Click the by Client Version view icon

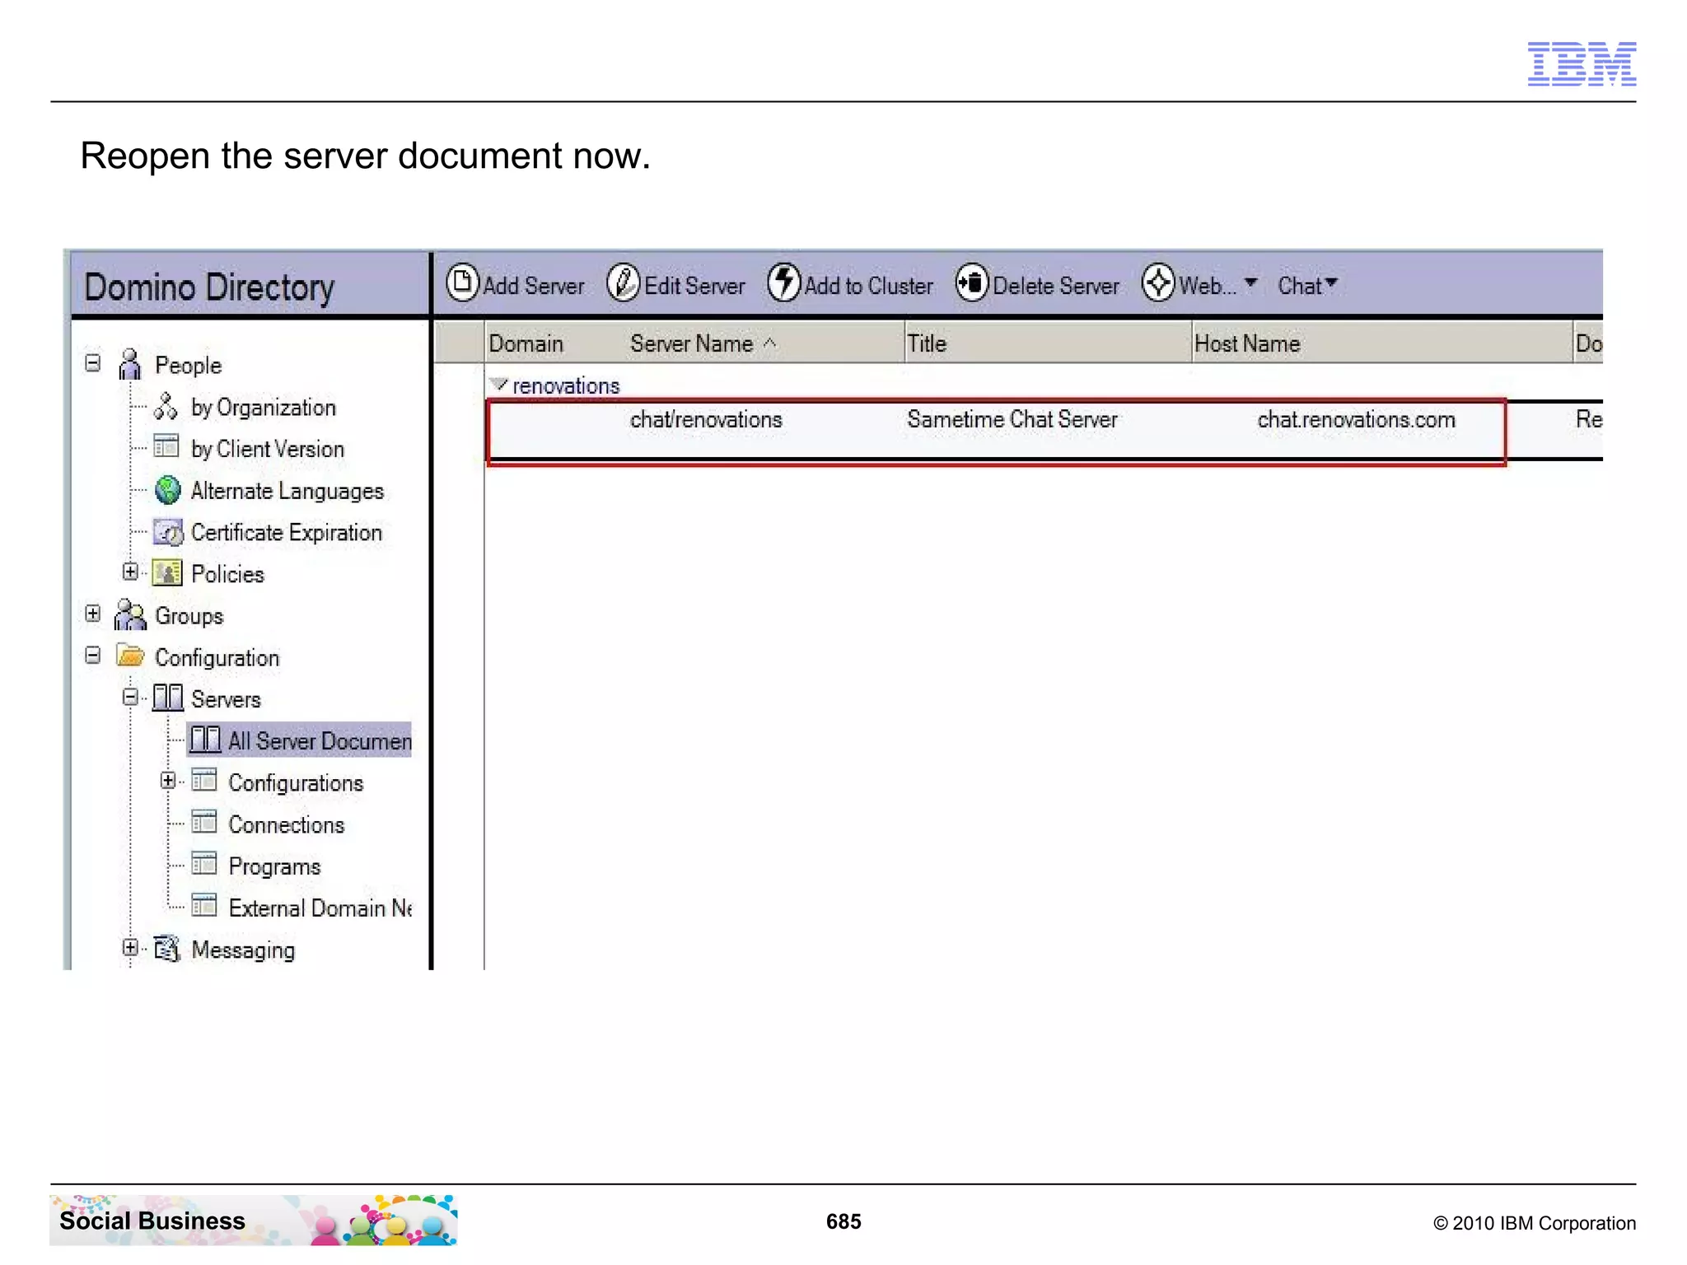[166, 446]
